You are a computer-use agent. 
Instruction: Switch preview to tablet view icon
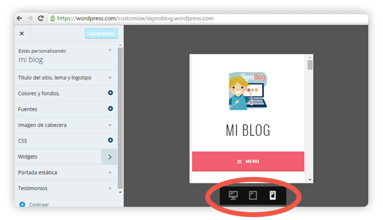[x=253, y=195]
